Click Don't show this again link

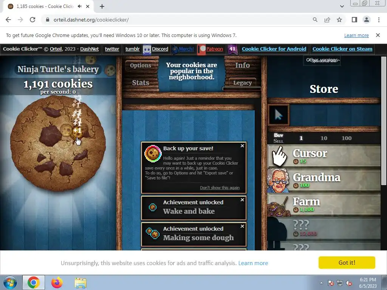(220, 188)
